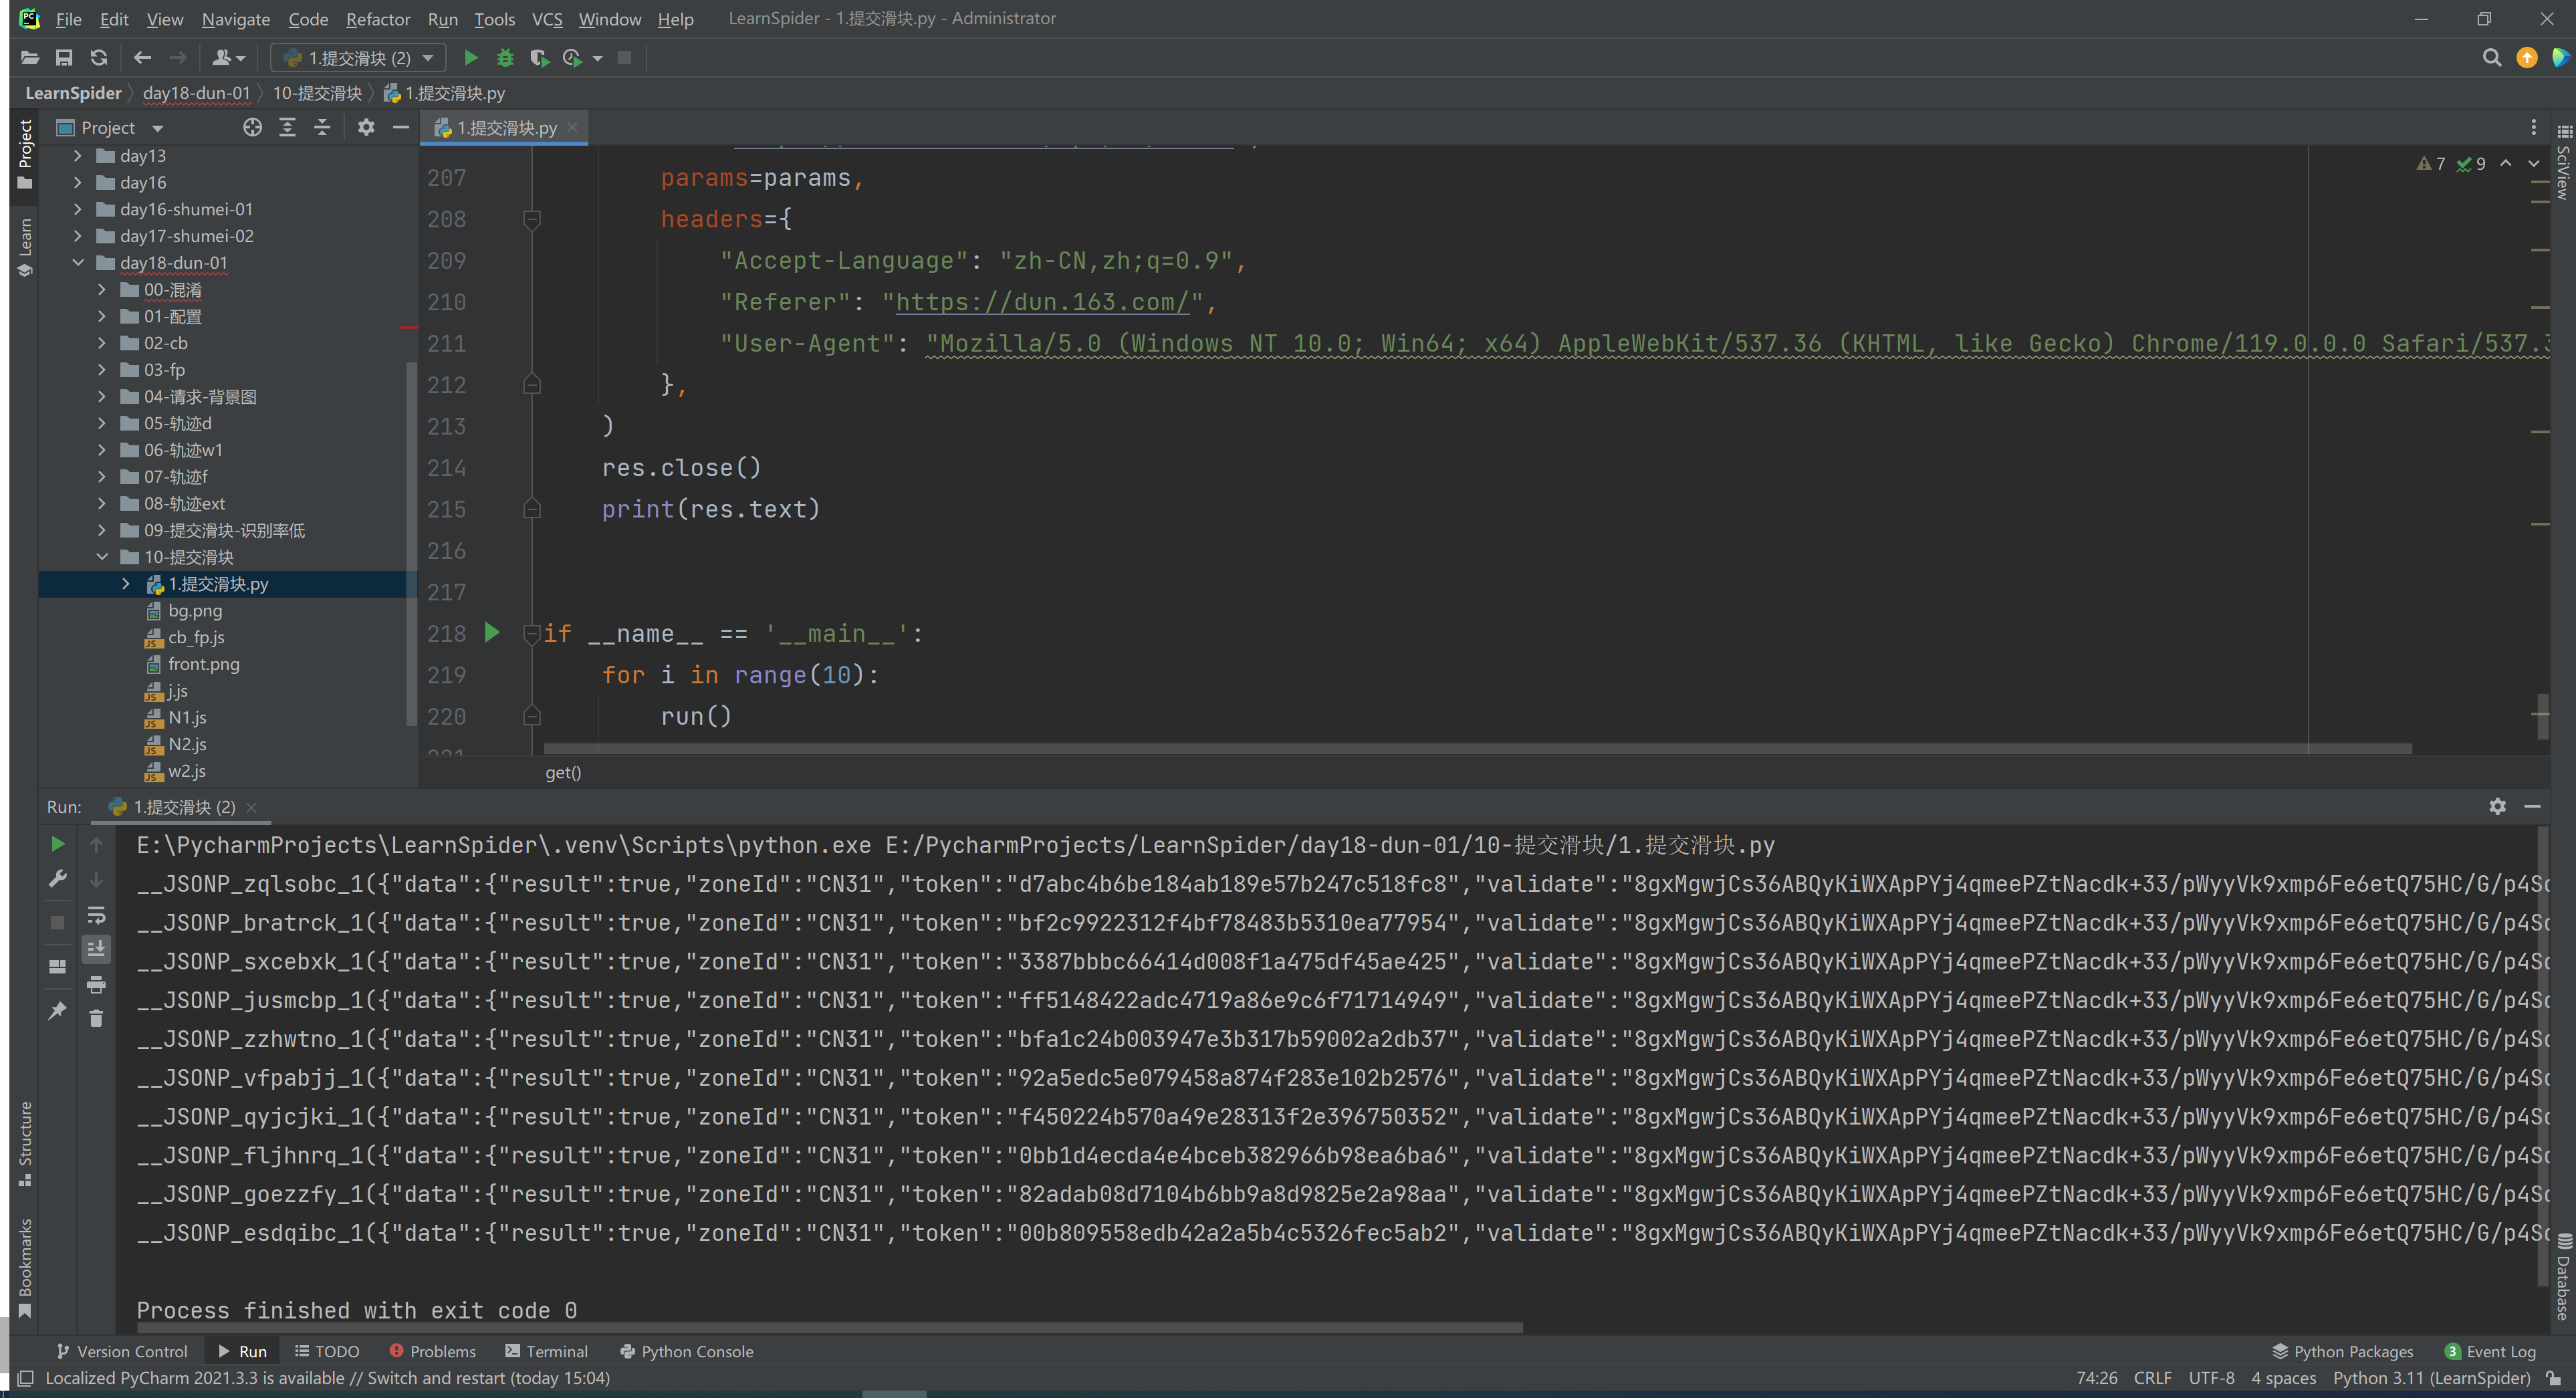This screenshot has height=1398, width=2576.
Task: Open the Problems tool window
Action: point(432,1351)
